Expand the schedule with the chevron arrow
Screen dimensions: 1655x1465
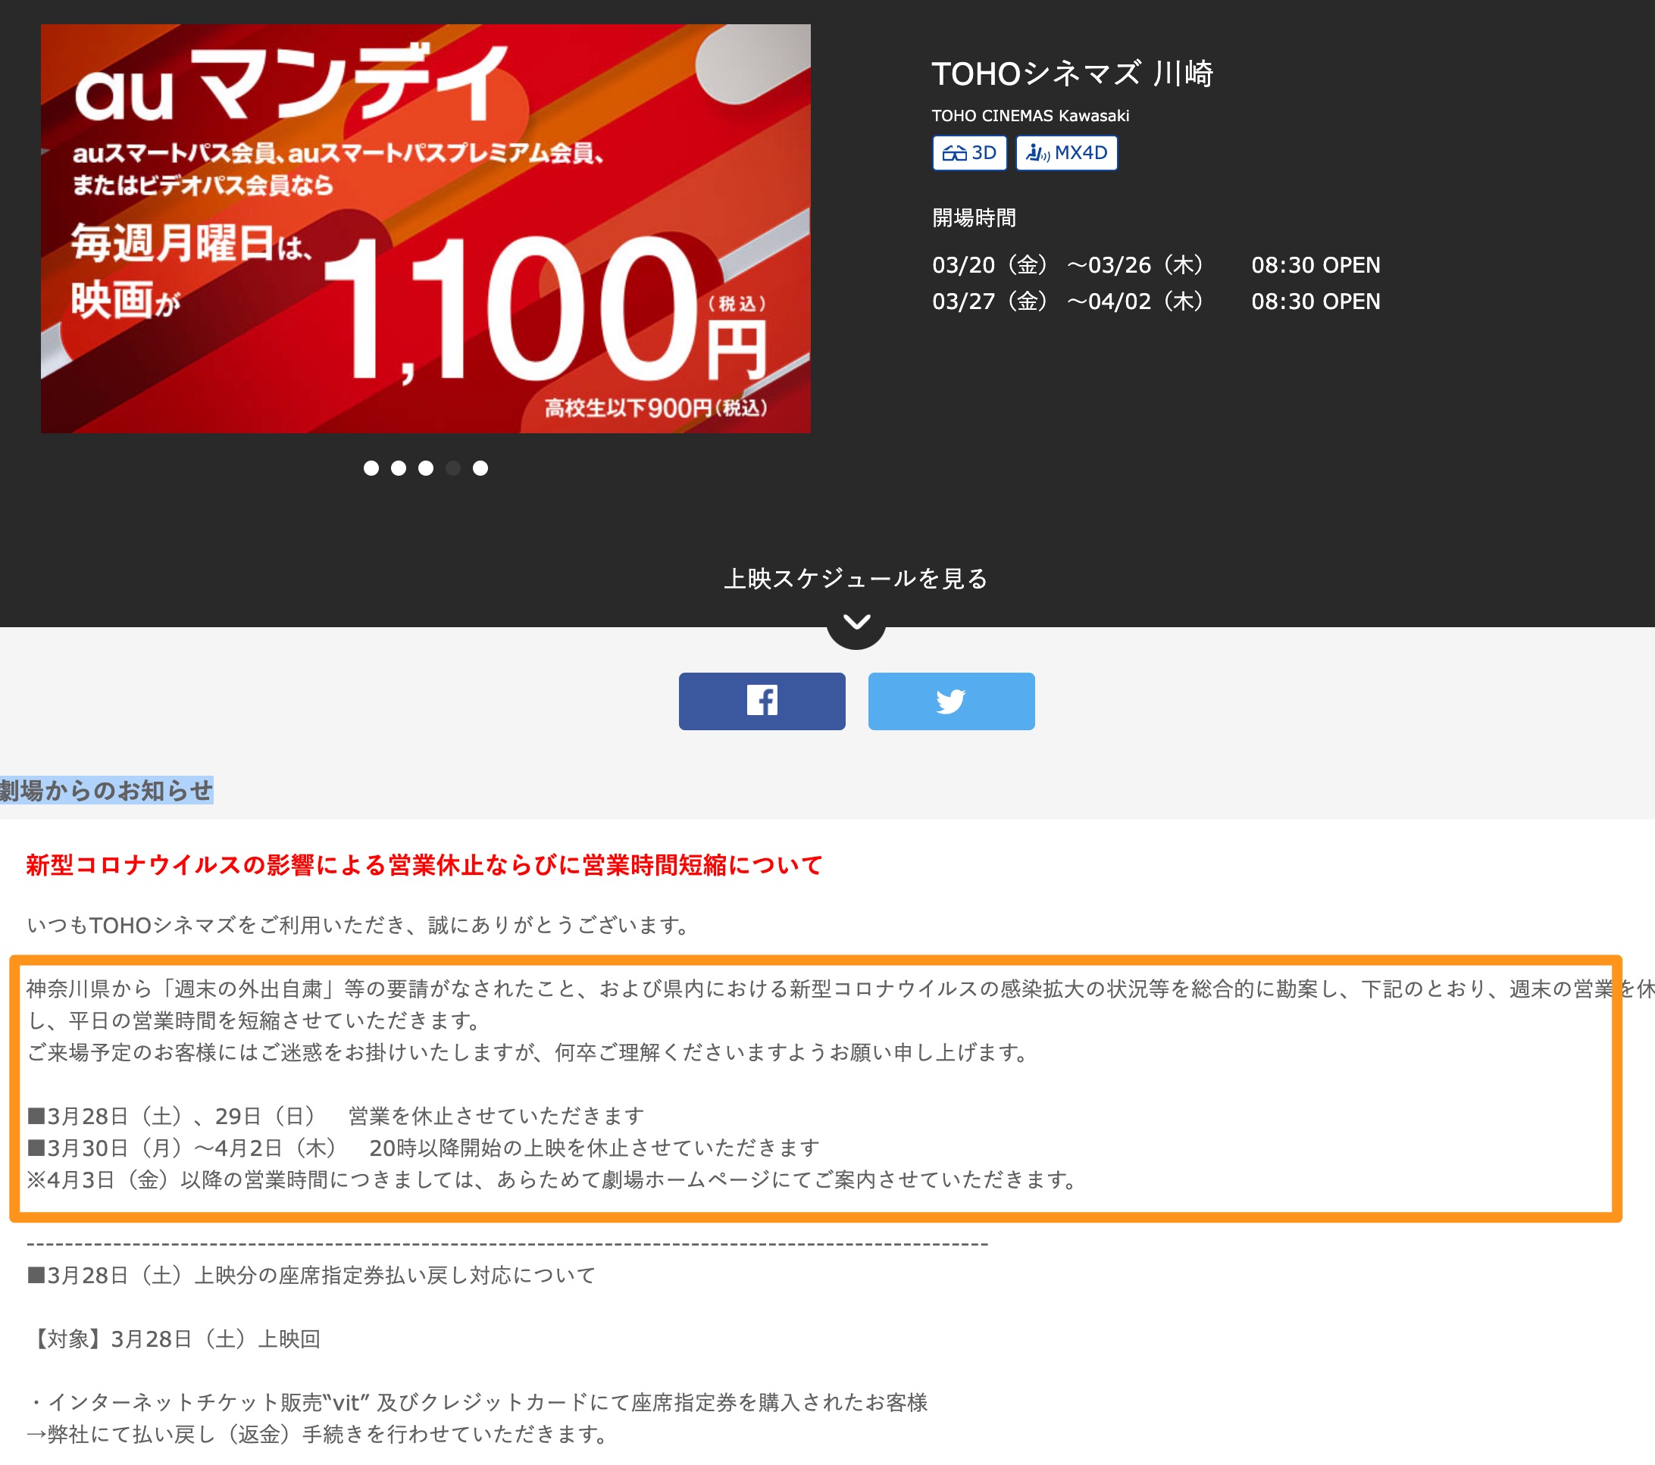point(856,622)
